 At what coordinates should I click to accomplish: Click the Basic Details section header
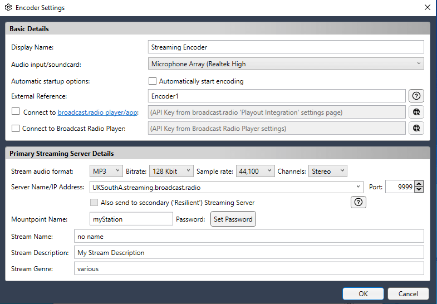pyautogui.click(x=217, y=29)
